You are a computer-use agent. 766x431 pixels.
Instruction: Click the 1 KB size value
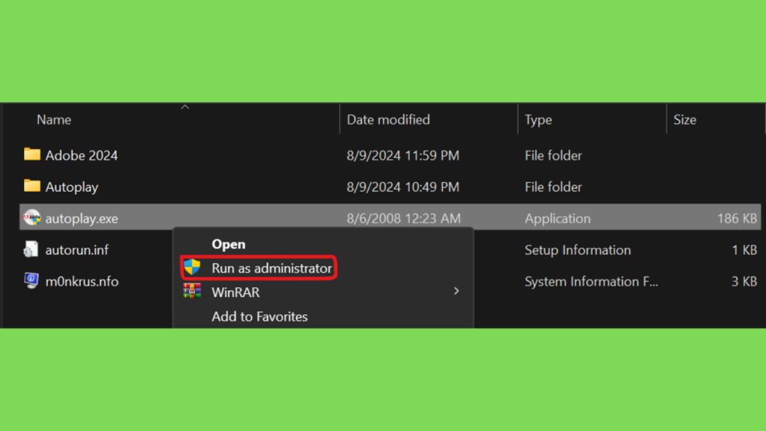click(x=744, y=250)
